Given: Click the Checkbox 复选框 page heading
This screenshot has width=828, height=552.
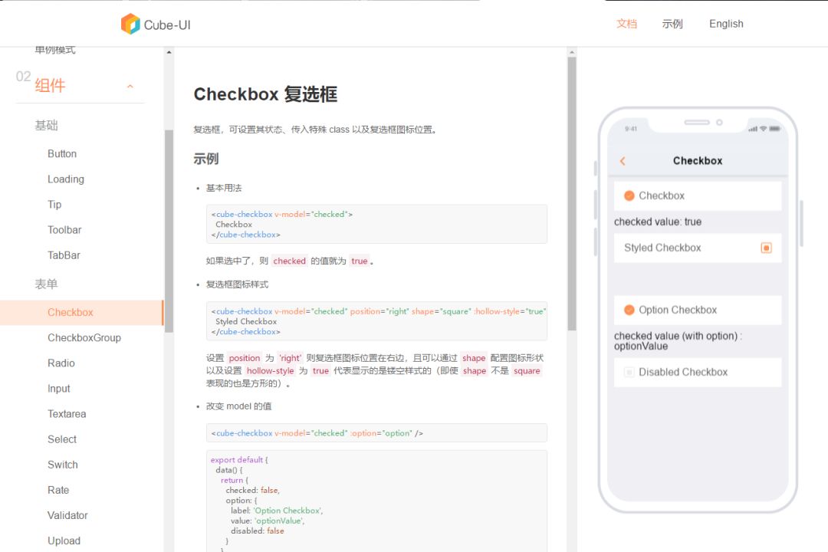Looking at the screenshot, I should point(265,94).
